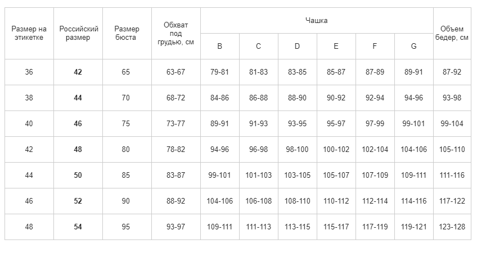477x258 pixels.
Task: Click the cell showing 92-94
Action: point(375,98)
